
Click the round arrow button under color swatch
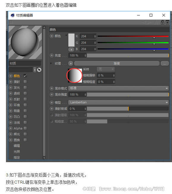click(x=71, y=50)
